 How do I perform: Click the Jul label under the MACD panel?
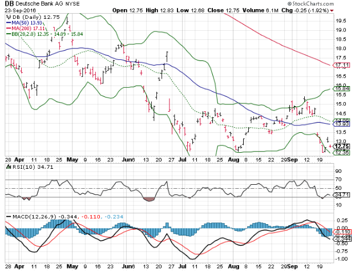coord(182,266)
